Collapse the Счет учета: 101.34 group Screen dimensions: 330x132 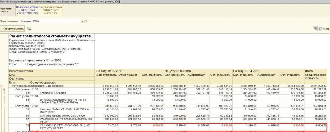pyautogui.click(x=5, y=96)
